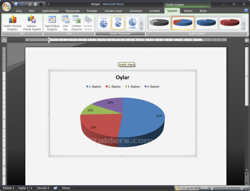The height and width of the screenshot is (191, 250).
Task: Click the quick print icon
Action: point(35,4)
